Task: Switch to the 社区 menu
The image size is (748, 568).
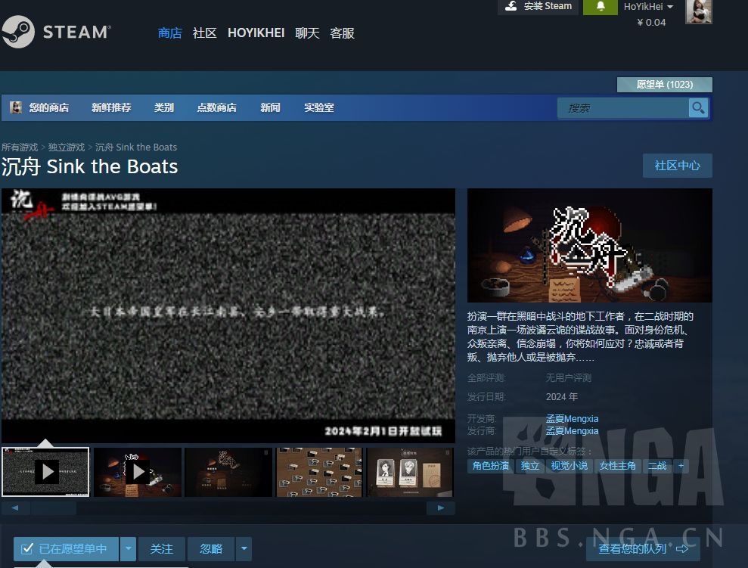Action: coord(204,33)
